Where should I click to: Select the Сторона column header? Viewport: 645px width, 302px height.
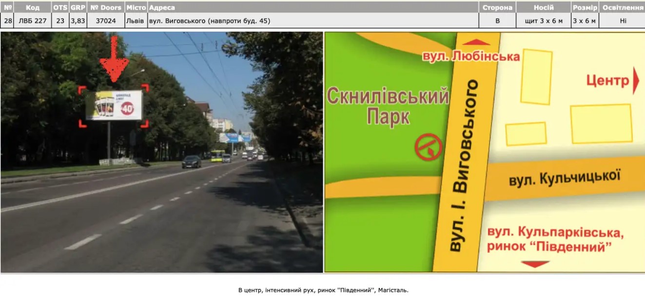click(x=497, y=8)
